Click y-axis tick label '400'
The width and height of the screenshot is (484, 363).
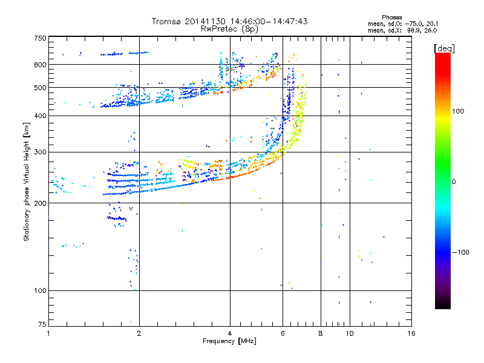point(40,116)
